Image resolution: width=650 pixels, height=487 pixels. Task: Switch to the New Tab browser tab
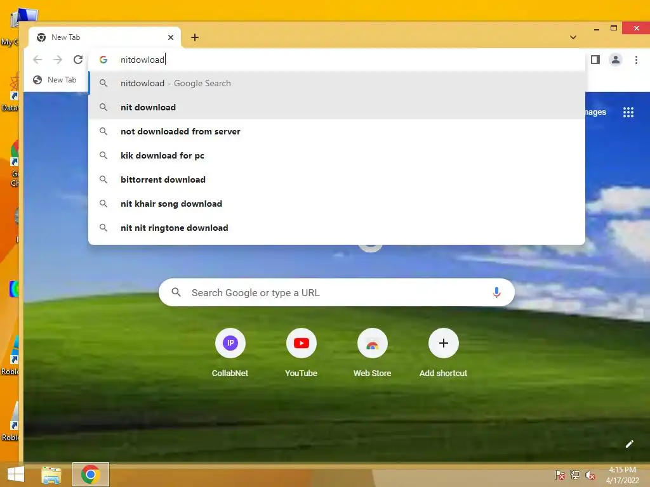105,37
